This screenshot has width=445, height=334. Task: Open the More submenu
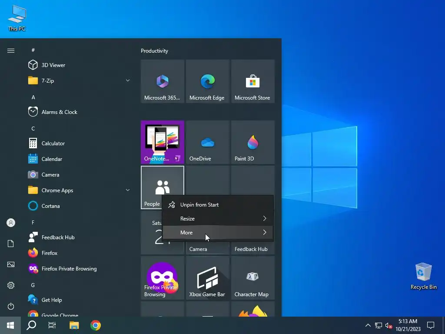(218, 233)
